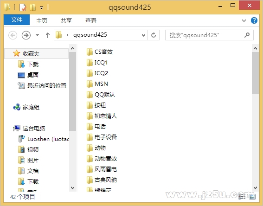Click the address bar path arrow before qqsound425
The image size is (263, 206).
68,35
